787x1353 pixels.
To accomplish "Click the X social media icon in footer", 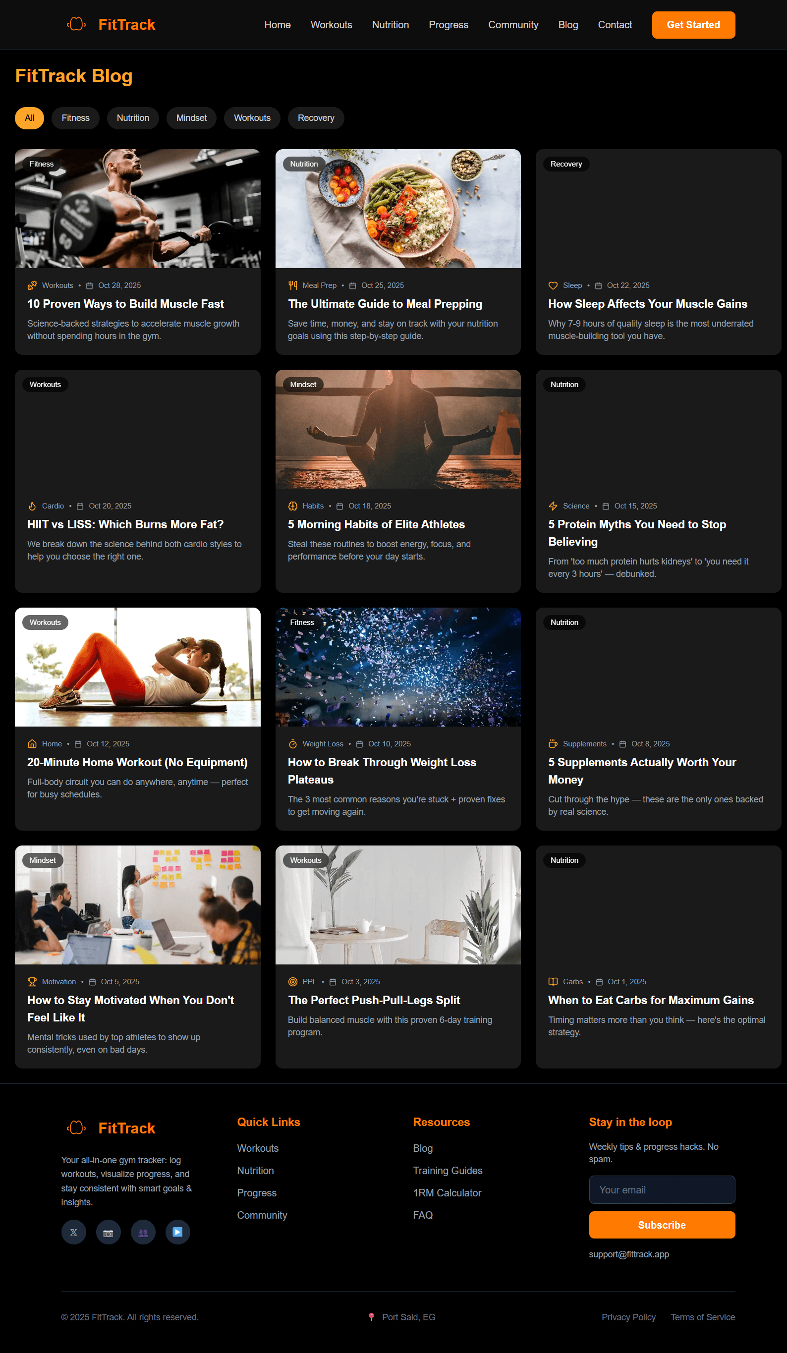I will click(73, 1232).
